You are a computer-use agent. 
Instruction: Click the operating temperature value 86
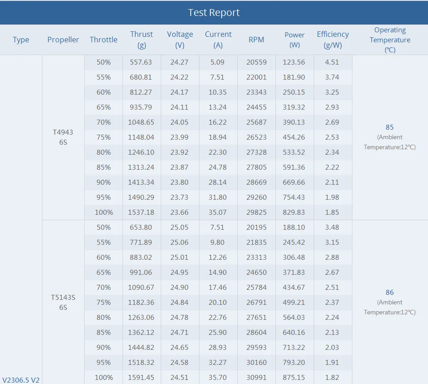coord(389,293)
